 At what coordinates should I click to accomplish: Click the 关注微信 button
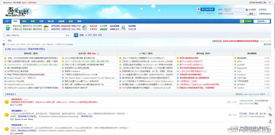[x=246, y=21]
